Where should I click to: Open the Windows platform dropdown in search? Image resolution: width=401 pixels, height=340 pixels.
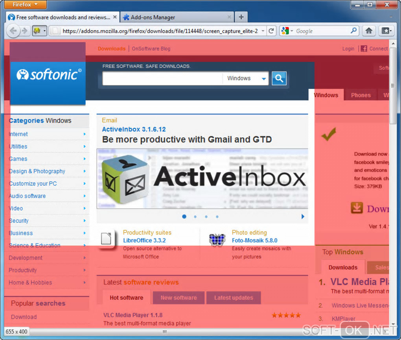click(x=246, y=78)
